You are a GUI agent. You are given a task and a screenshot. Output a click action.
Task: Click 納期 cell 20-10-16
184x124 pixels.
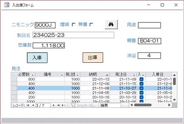95,97
